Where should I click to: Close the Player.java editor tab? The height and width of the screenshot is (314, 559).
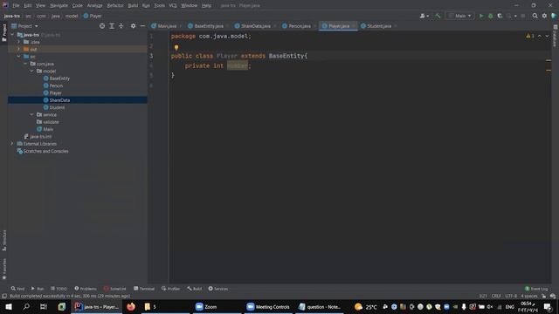353,26
